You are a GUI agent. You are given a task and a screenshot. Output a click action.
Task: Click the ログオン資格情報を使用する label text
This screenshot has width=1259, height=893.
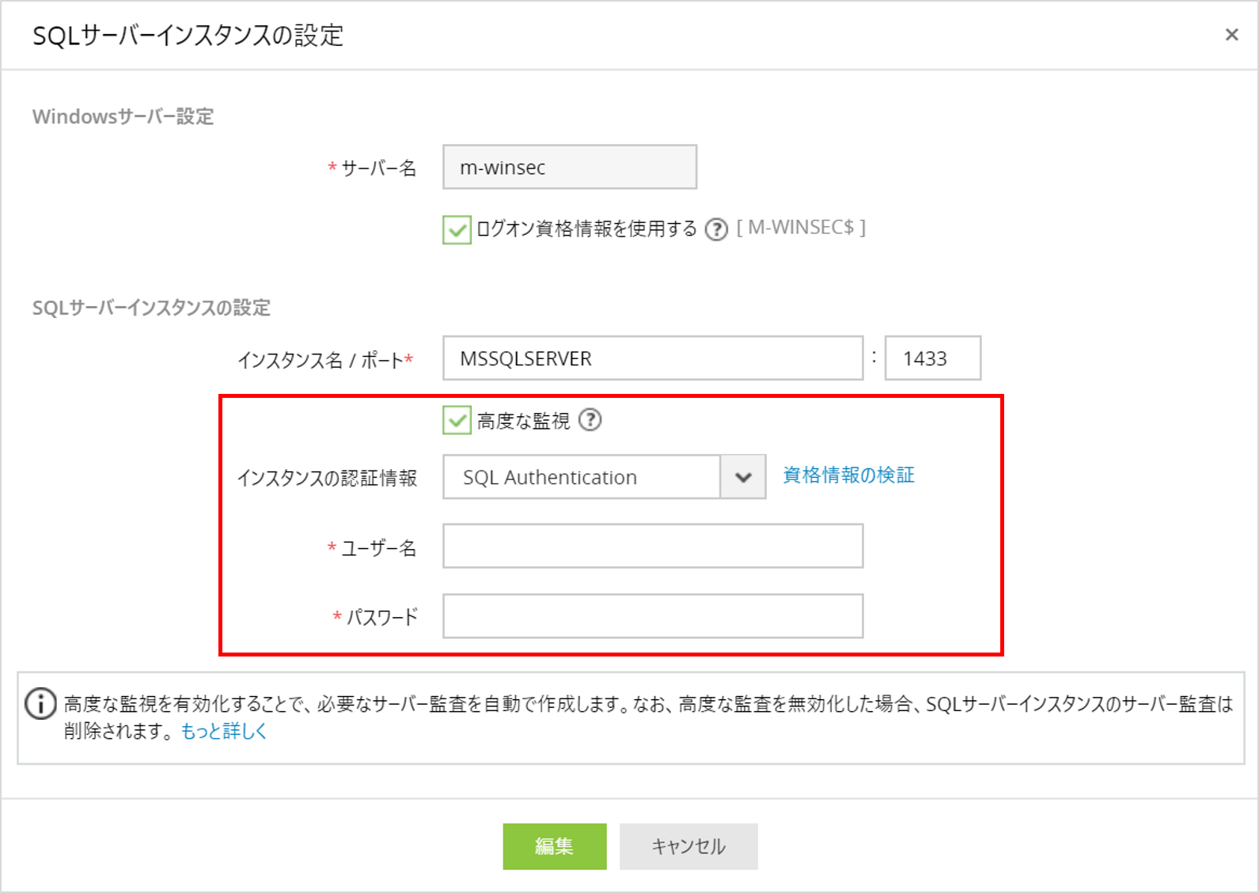tap(586, 229)
